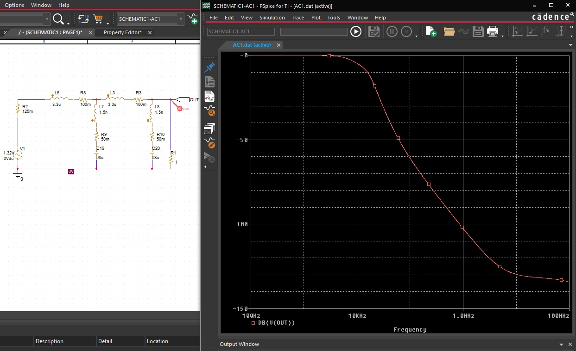Open SCHEMATIC1-AC1 simulation profile dropdown
The height and width of the screenshot is (351, 576).
[181, 19]
